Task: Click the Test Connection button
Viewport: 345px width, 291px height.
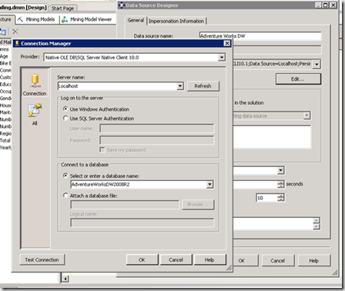Action: tap(42, 259)
